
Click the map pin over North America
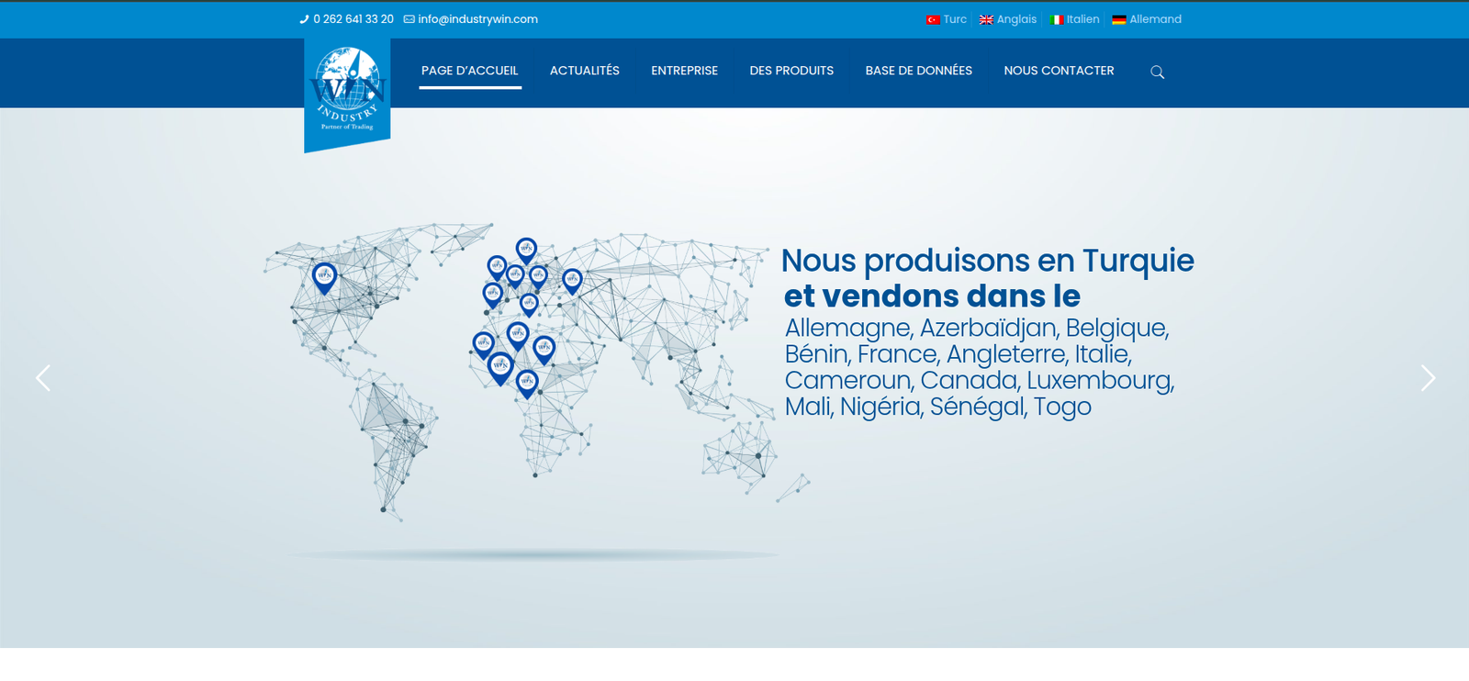click(324, 277)
